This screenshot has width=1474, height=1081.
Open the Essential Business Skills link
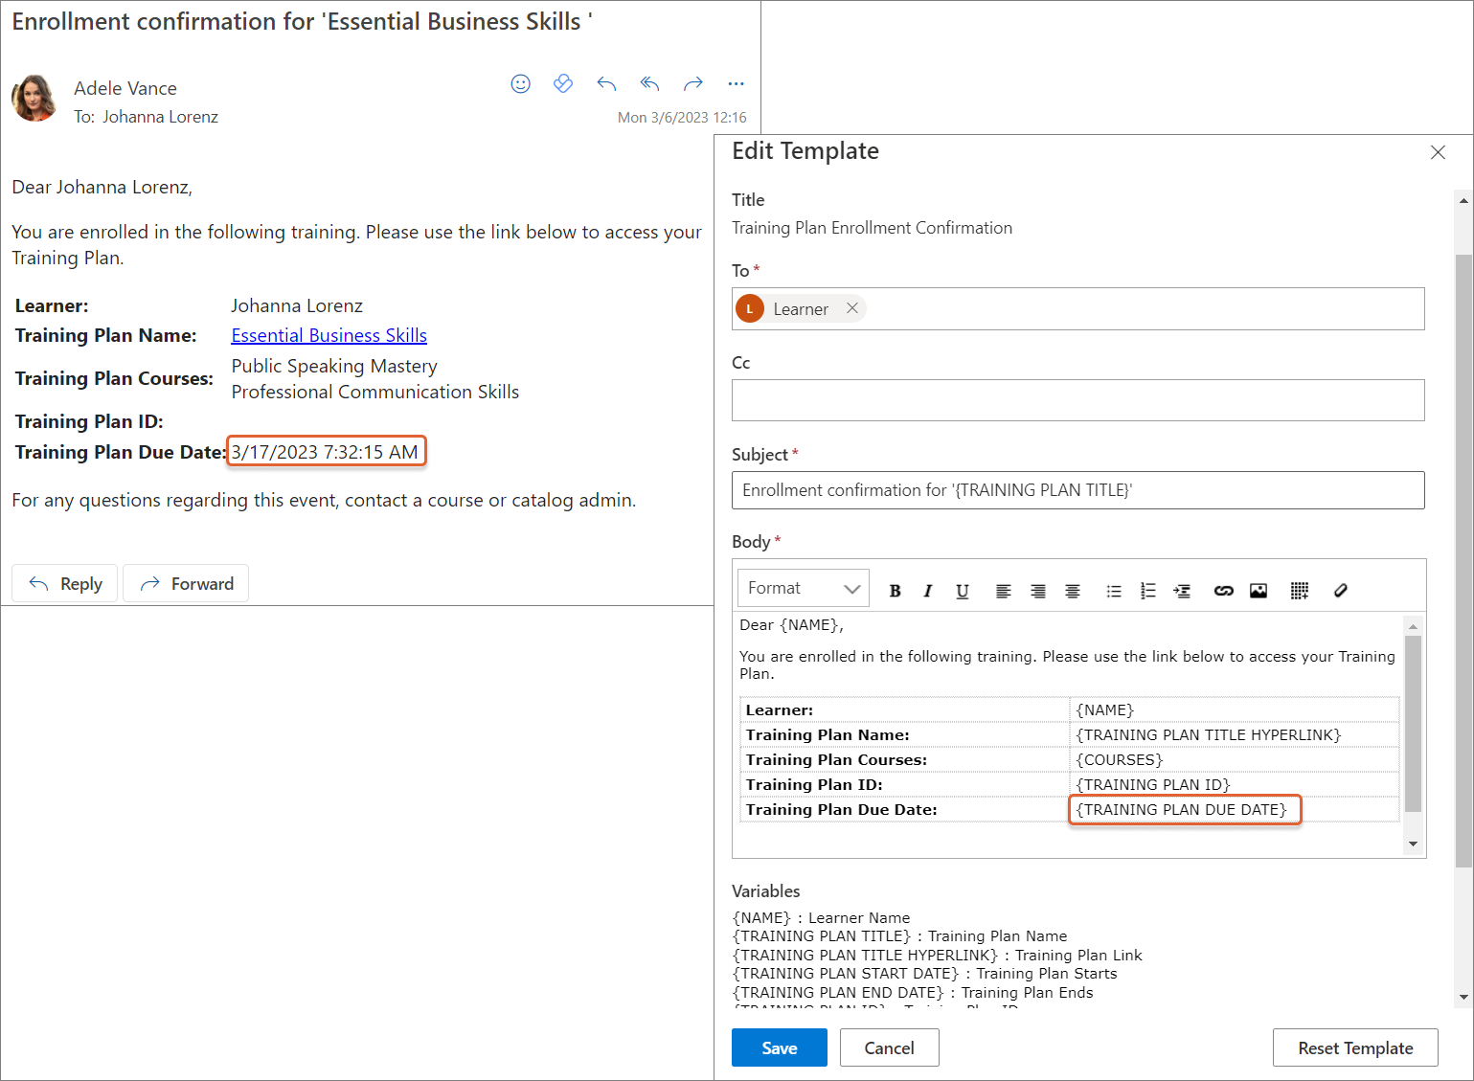(x=329, y=335)
